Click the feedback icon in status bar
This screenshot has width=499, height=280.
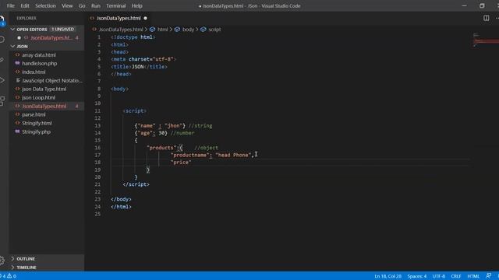489,276
